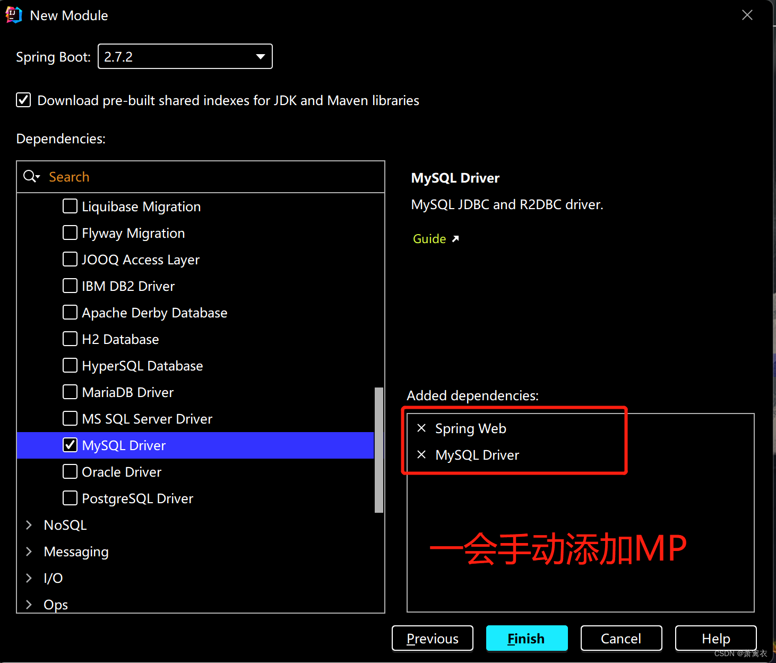Screen dimensions: 776x663
Task: Uncheck the selected MySQL Driver
Action: coord(70,445)
